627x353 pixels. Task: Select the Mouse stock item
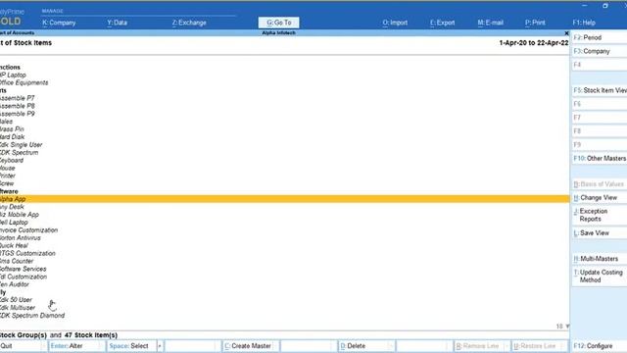tap(8, 168)
